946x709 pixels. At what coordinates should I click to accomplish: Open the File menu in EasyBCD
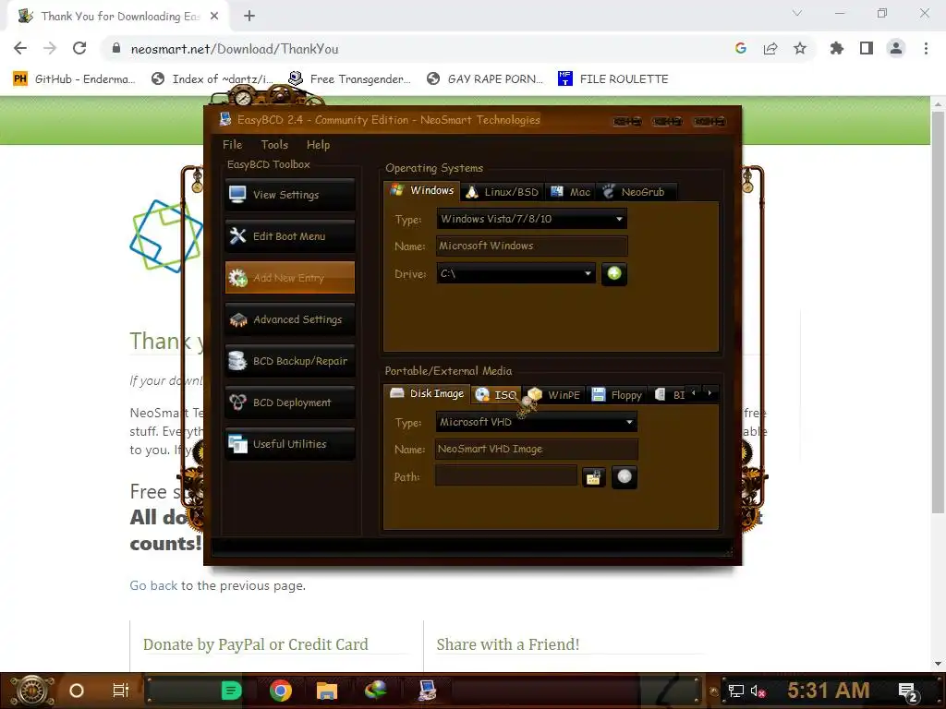click(x=232, y=145)
